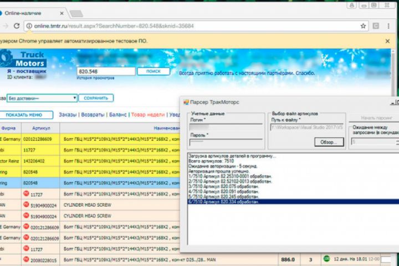
Task: Open the Возвраты menu link
Action: [x=93, y=115]
